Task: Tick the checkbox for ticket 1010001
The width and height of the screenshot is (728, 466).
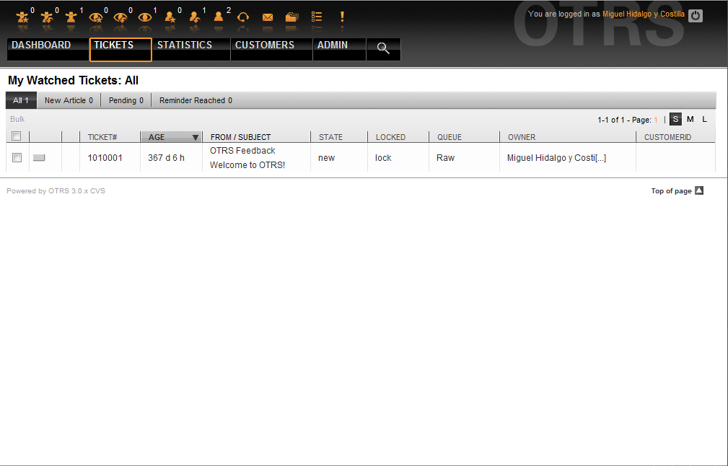Action: pos(17,157)
